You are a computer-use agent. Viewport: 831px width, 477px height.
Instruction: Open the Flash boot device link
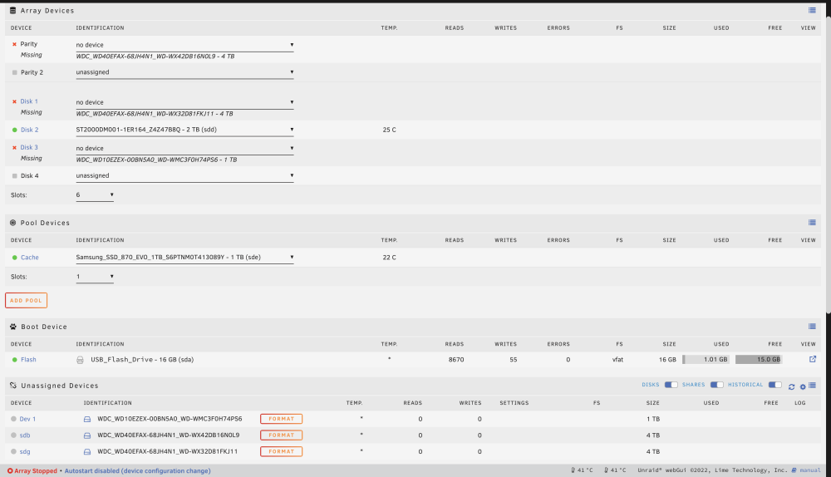pyautogui.click(x=28, y=359)
